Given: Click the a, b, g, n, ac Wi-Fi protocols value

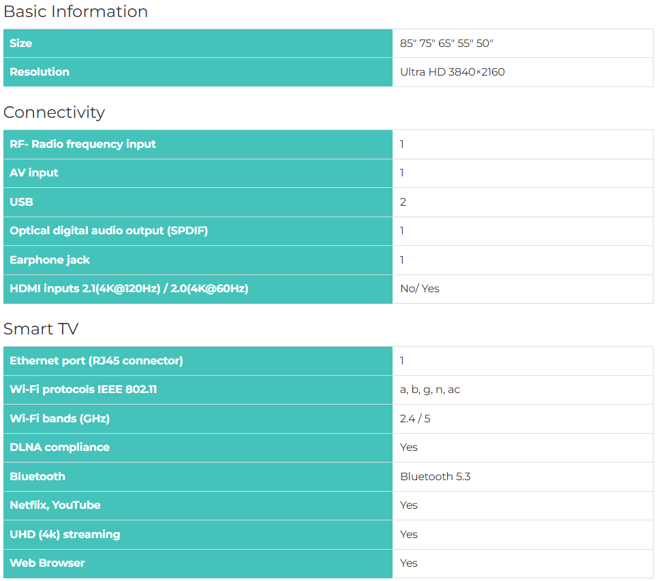Looking at the screenshot, I should point(430,390).
